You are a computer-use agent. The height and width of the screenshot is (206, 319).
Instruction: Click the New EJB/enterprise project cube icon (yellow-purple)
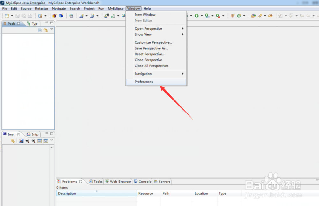coord(54,16)
